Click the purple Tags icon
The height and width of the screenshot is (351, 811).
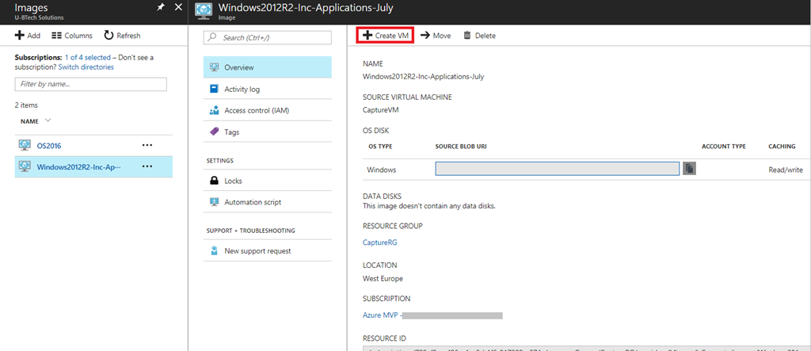pos(214,132)
